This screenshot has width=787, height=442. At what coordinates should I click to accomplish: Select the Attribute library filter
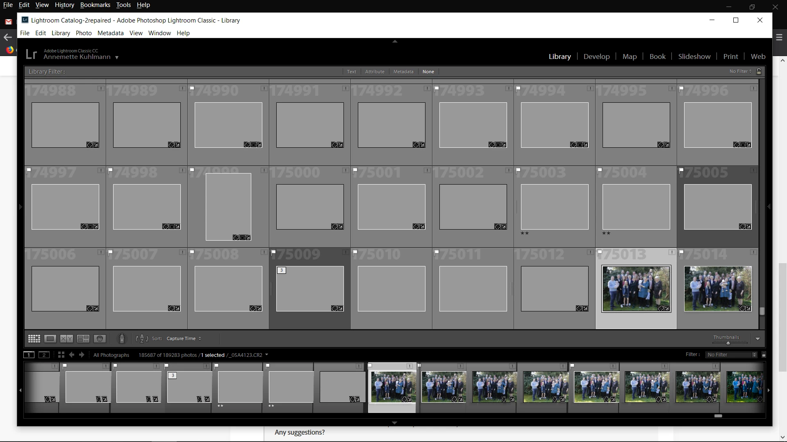coord(375,72)
